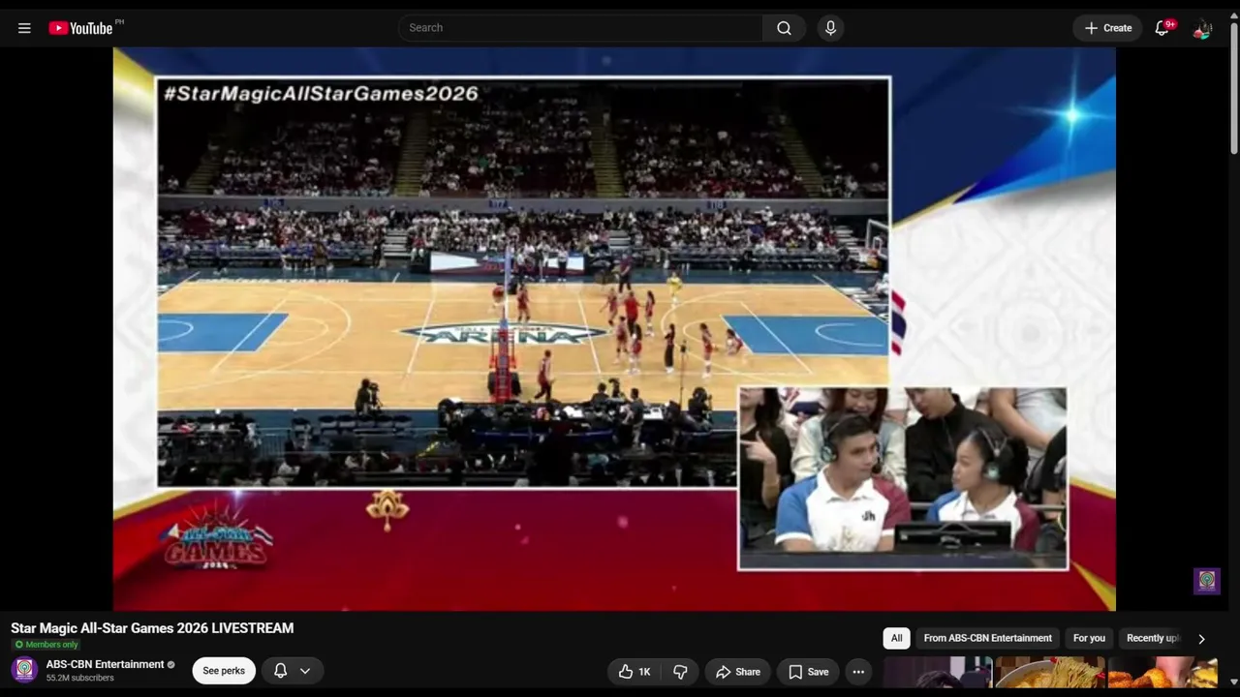Viewport: 1240px width, 697px height.
Task: Select the 'From ABS-CBN Entertainment' chip
Action: tap(987, 638)
